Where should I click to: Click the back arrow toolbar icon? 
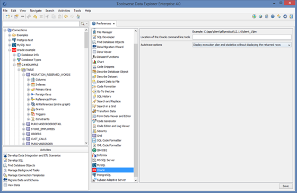[66, 16]
